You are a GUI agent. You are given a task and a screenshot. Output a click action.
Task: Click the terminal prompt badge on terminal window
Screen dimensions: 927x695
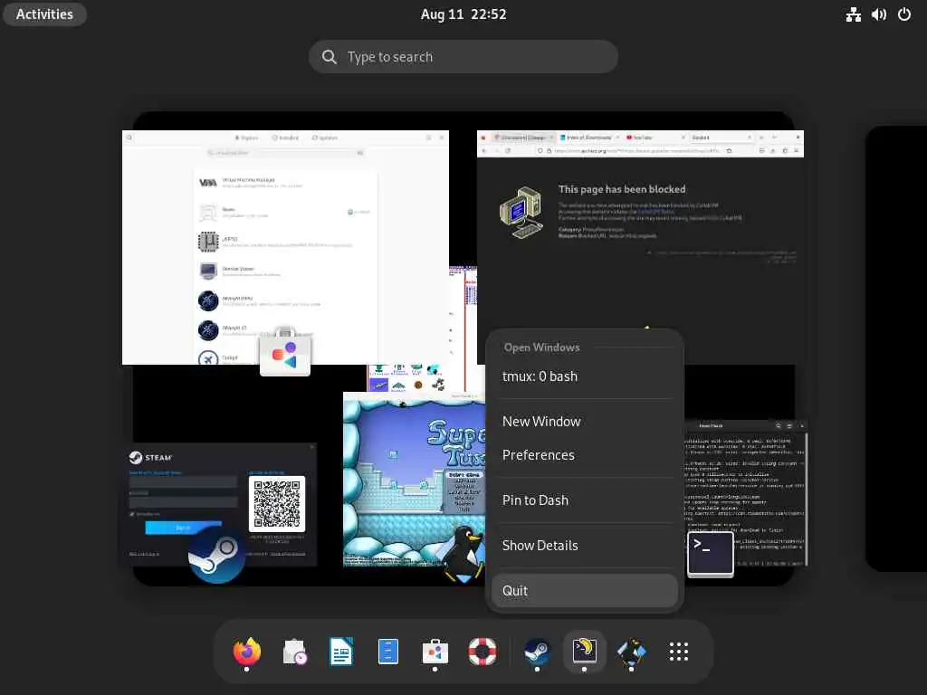tap(710, 553)
